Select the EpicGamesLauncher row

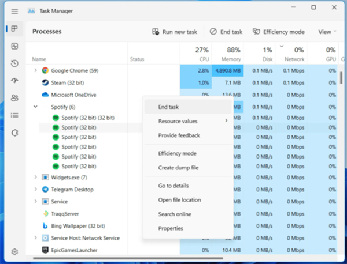(x=182, y=250)
